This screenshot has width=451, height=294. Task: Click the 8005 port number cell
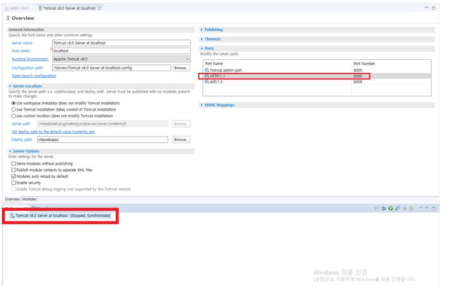pyautogui.click(x=358, y=70)
